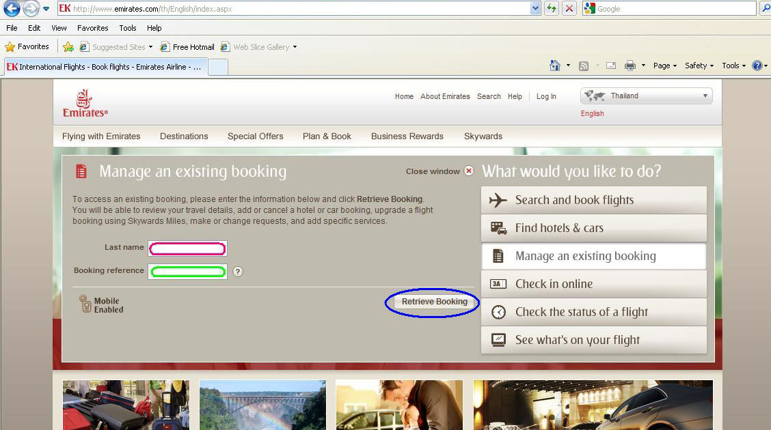771x430 pixels.
Task: Click the couple with car thumbnail
Action: [399, 405]
